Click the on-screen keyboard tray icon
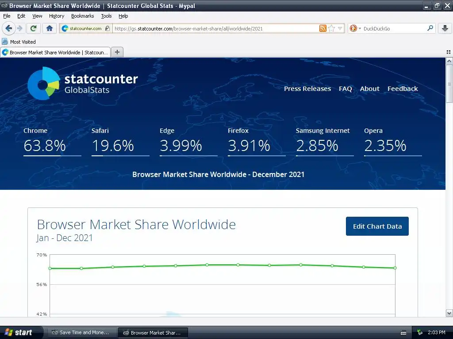 point(403,333)
